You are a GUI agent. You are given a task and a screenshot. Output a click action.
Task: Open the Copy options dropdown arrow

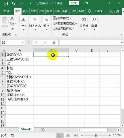(16, 24)
